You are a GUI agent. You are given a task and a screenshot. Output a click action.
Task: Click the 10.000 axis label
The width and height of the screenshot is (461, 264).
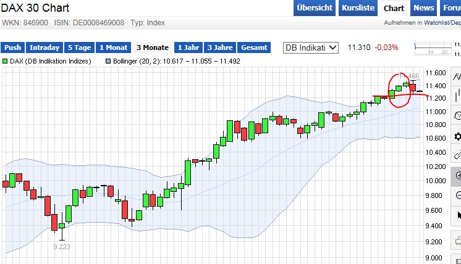[436, 181]
